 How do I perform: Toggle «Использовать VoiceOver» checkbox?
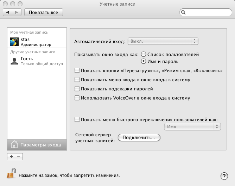click(x=77, y=98)
